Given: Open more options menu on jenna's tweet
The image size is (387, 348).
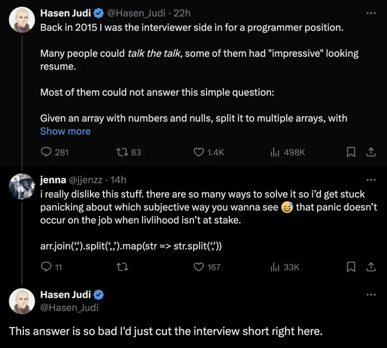Looking at the screenshot, I should [371, 180].
